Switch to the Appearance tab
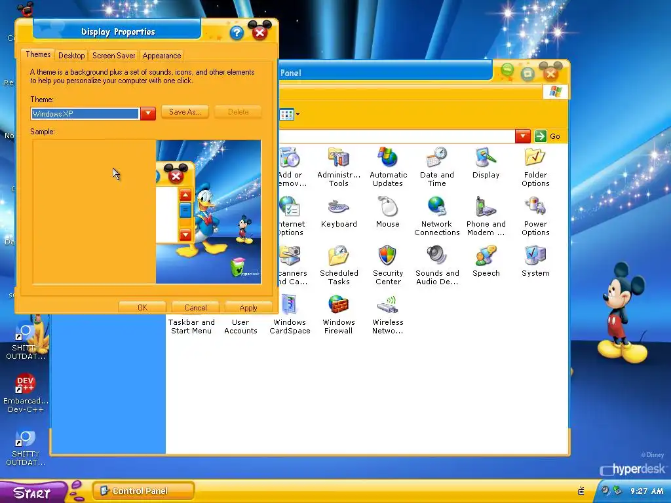This screenshot has width=671, height=503. tap(162, 56)
